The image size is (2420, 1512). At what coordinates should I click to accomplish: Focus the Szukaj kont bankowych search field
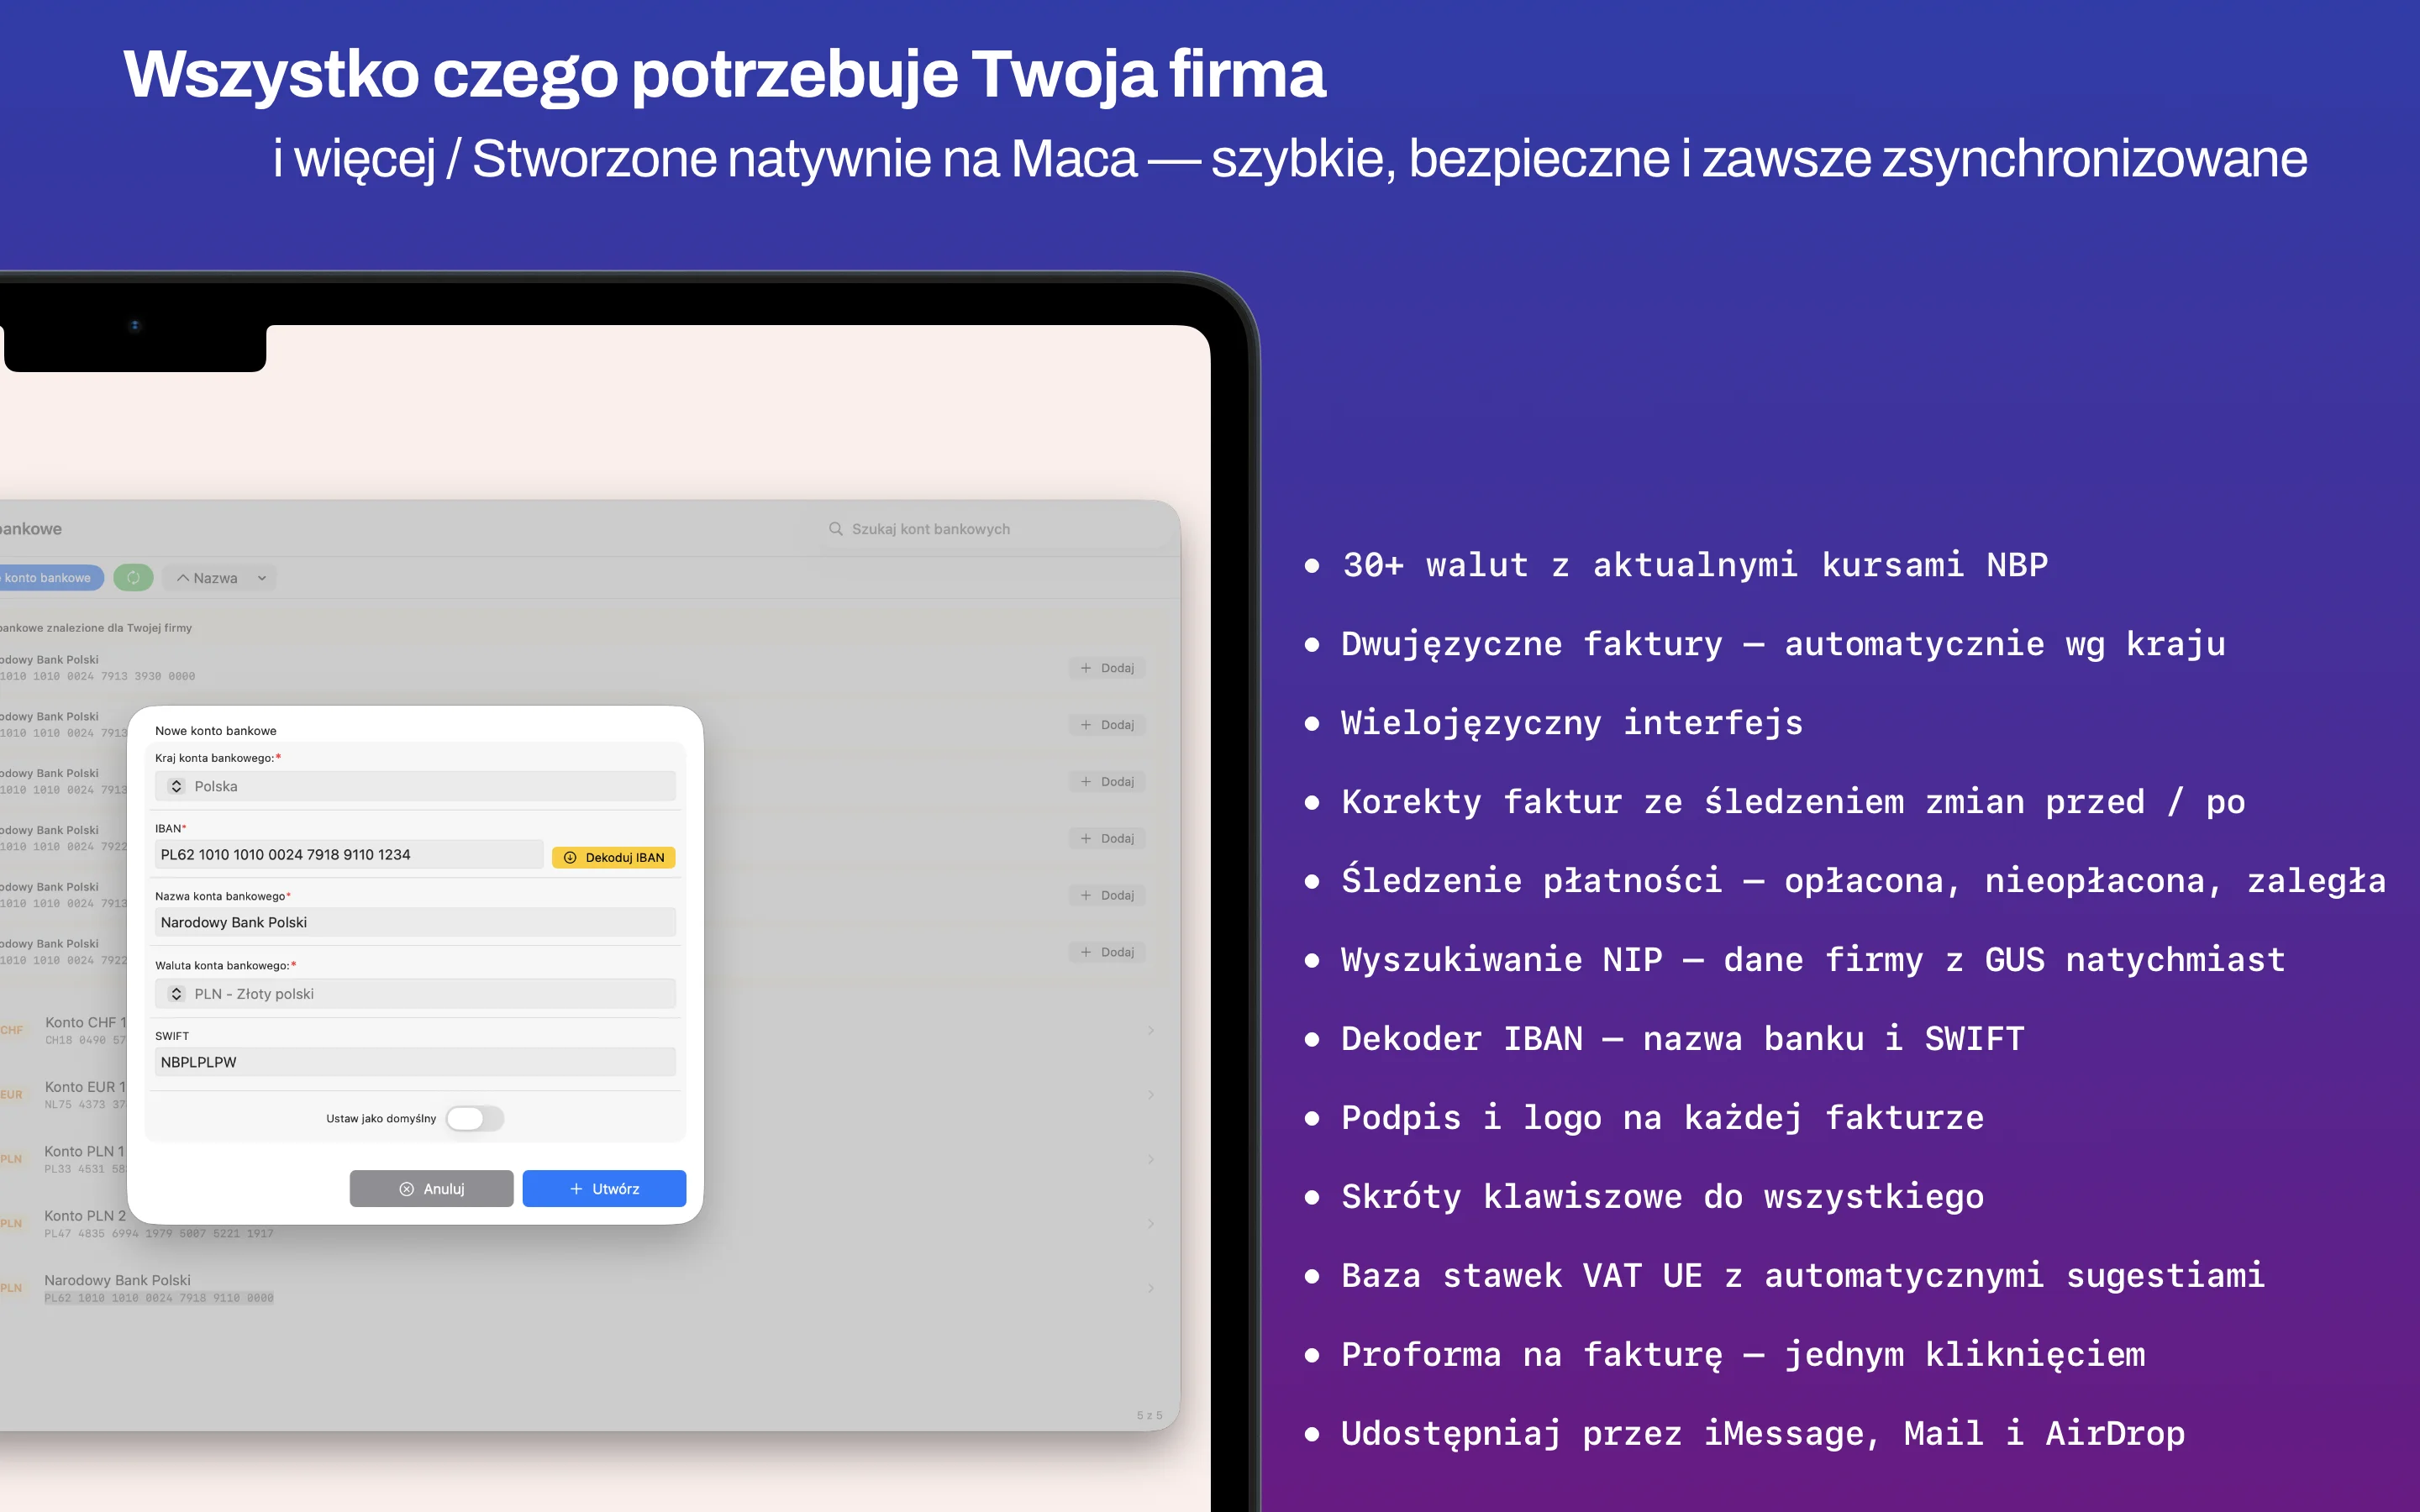(995, 529)
